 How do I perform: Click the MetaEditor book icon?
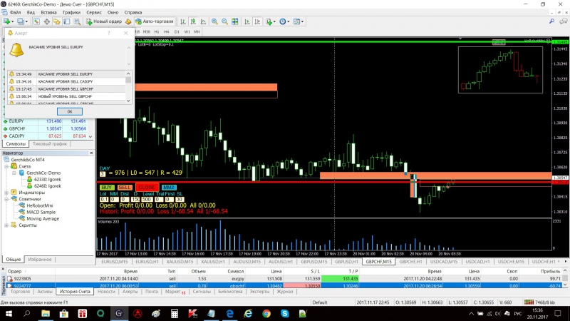pos(128,22)
